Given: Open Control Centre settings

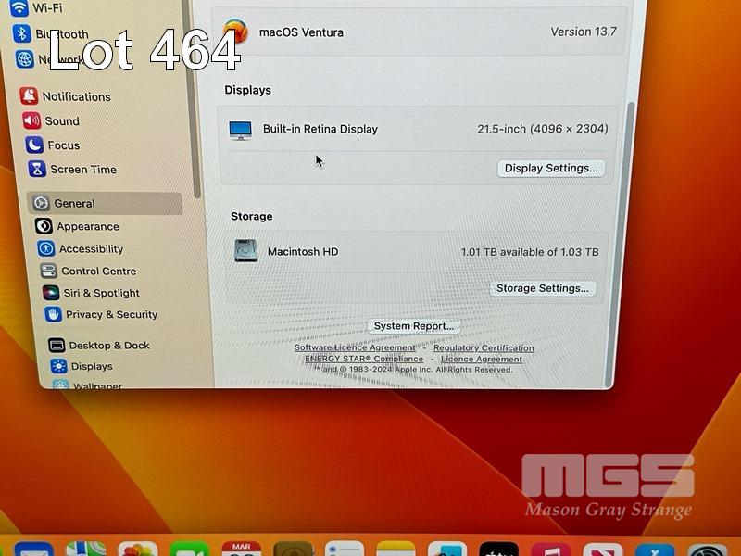Looking at the screenshot, I should (98, 272).
